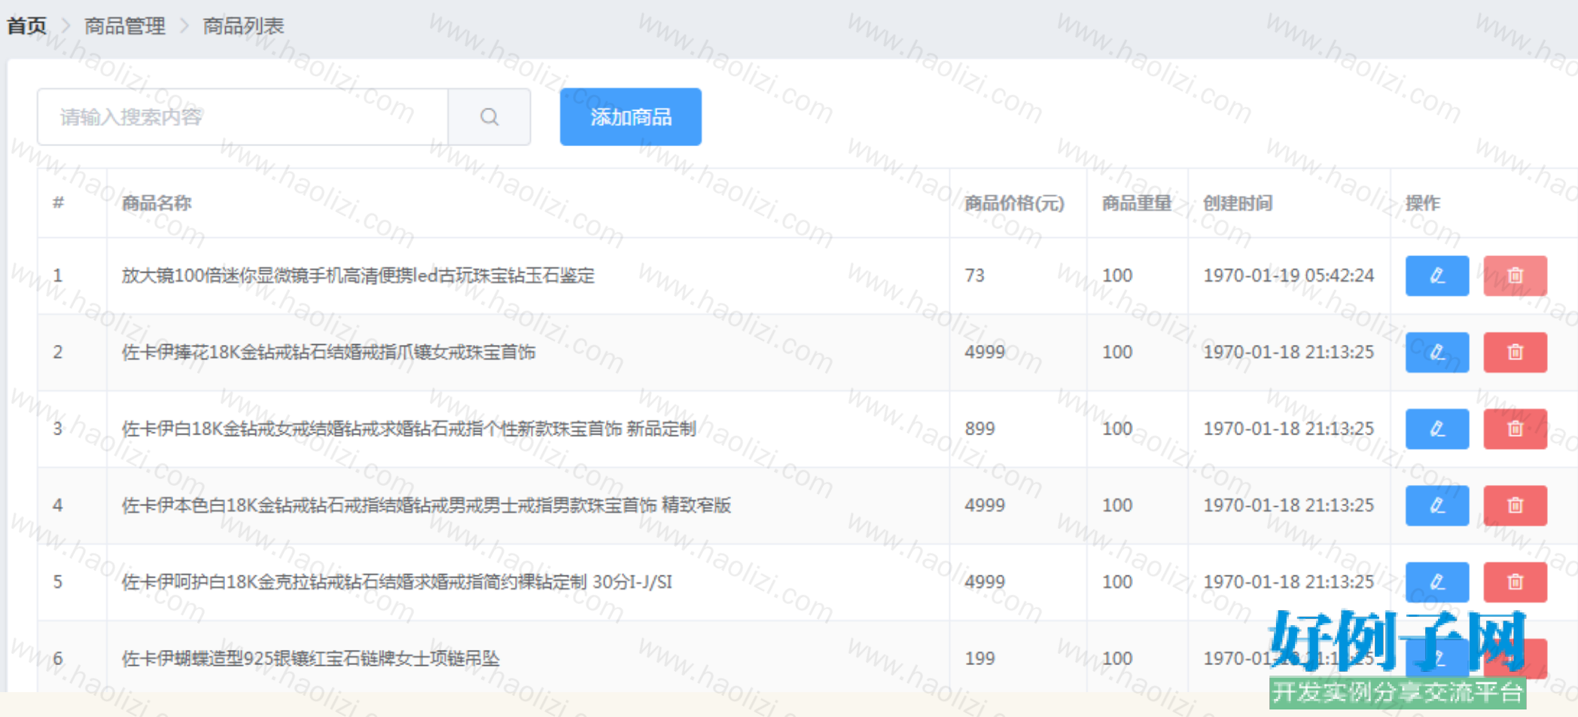Open edit for 佐卡伊白18K金钻戒女戒 row

tap(1436, 429)
